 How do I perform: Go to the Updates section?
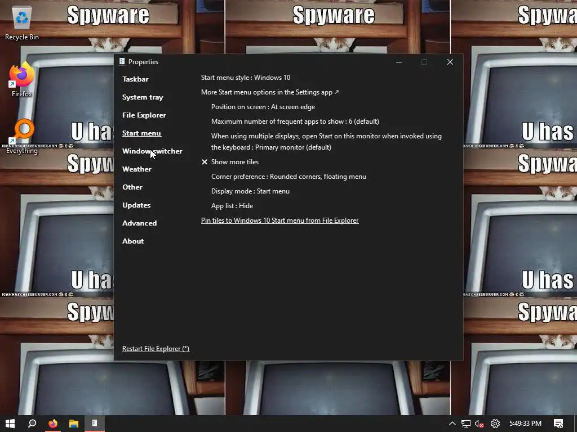pos(136,205)
